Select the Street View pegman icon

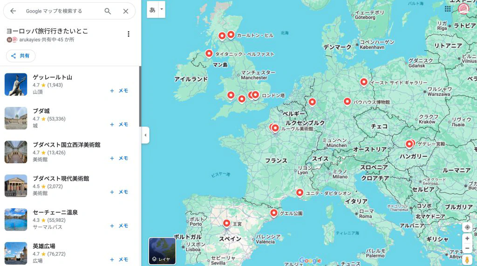click(467, 259)
